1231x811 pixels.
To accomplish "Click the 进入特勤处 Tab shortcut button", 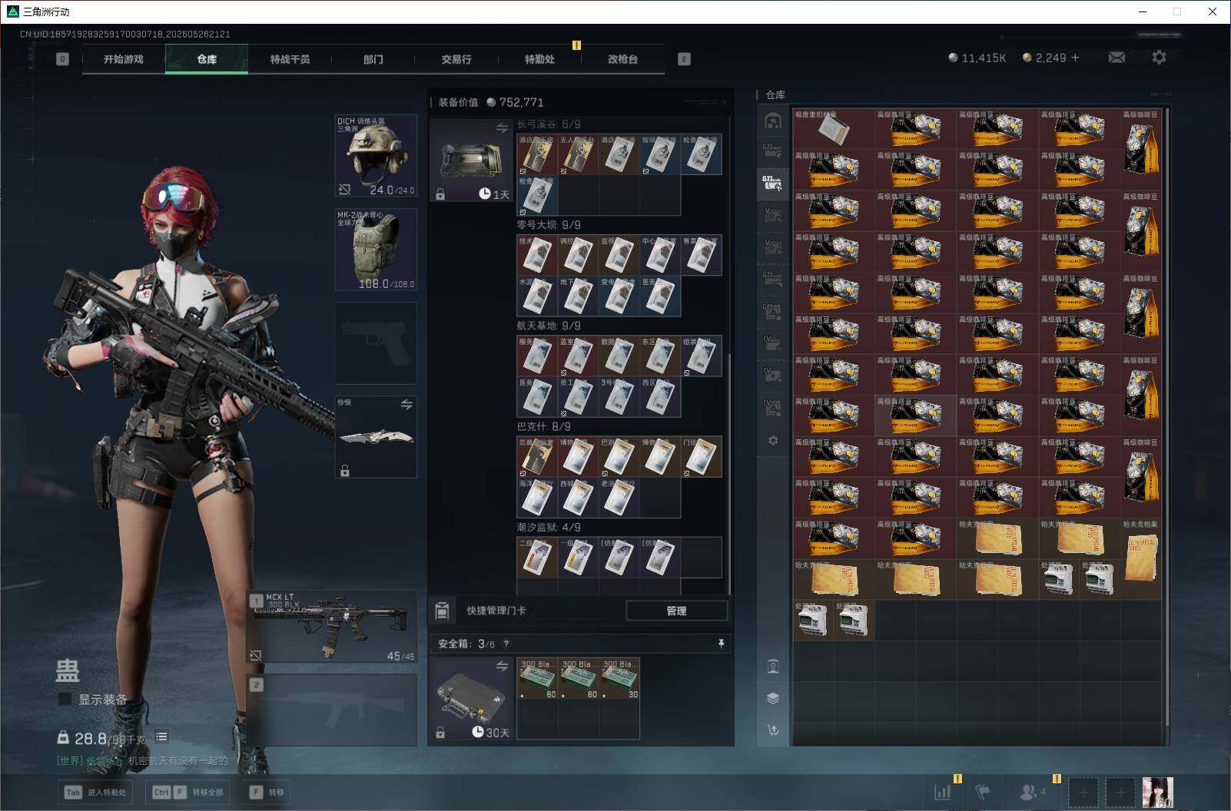I will click(96, 792).
